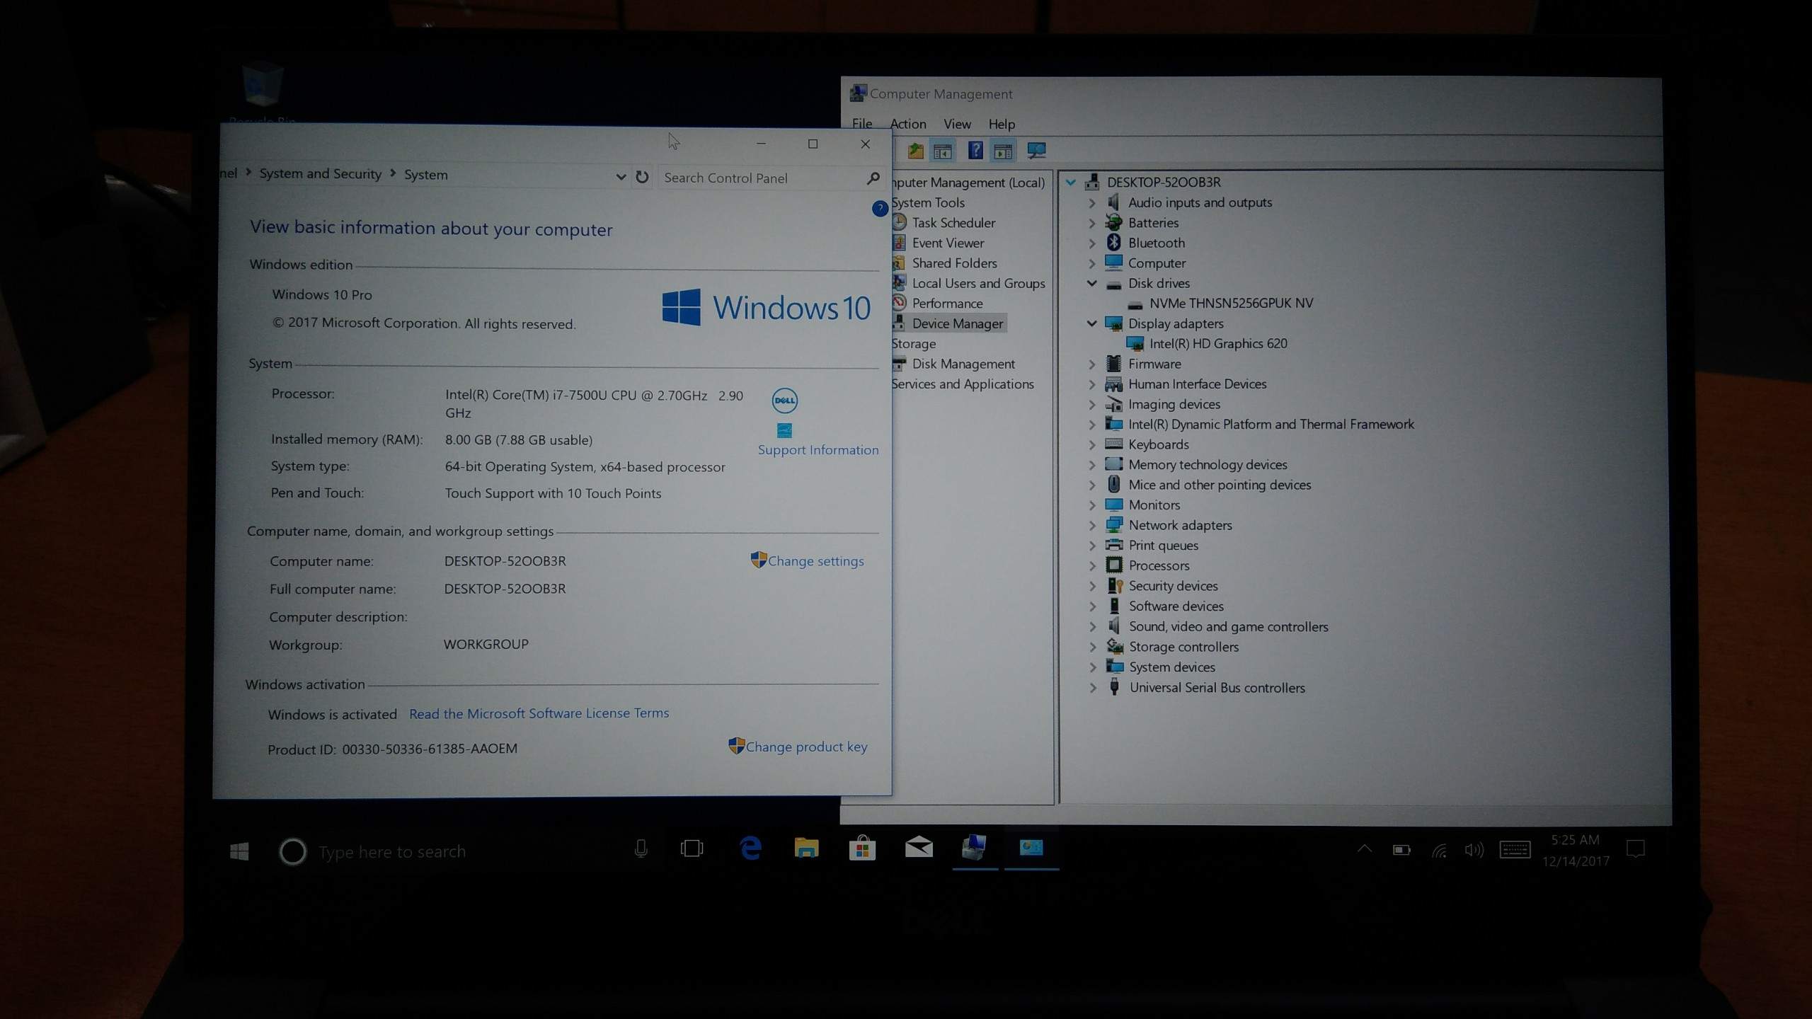The image size is (1812, 1019).
Task: Open Mail app from taskbar
Action: [x=919, y=848]
